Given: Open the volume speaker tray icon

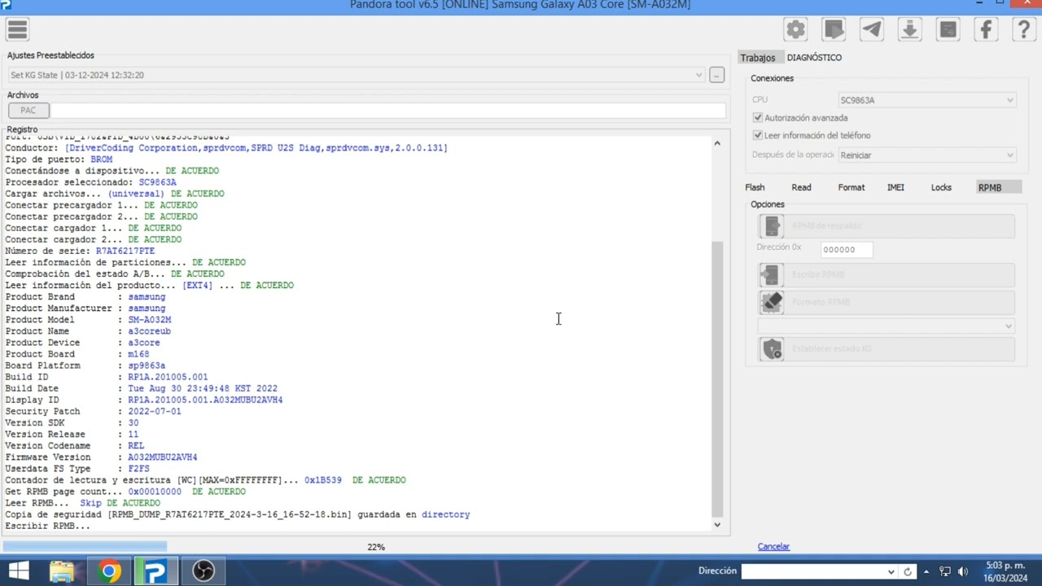Looking at the screenshot, I should pyautogui.click(x=962, y=571).
